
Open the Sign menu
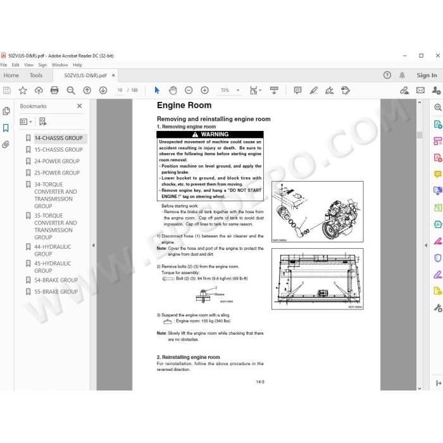(x=42, y=65)
